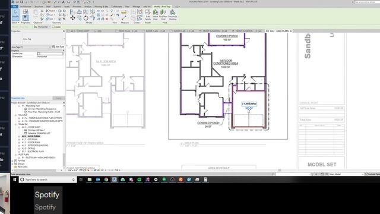380x214 pixels.
Task: Open Spotify from the Windows taskbar
Action: [x=139, y=180]
